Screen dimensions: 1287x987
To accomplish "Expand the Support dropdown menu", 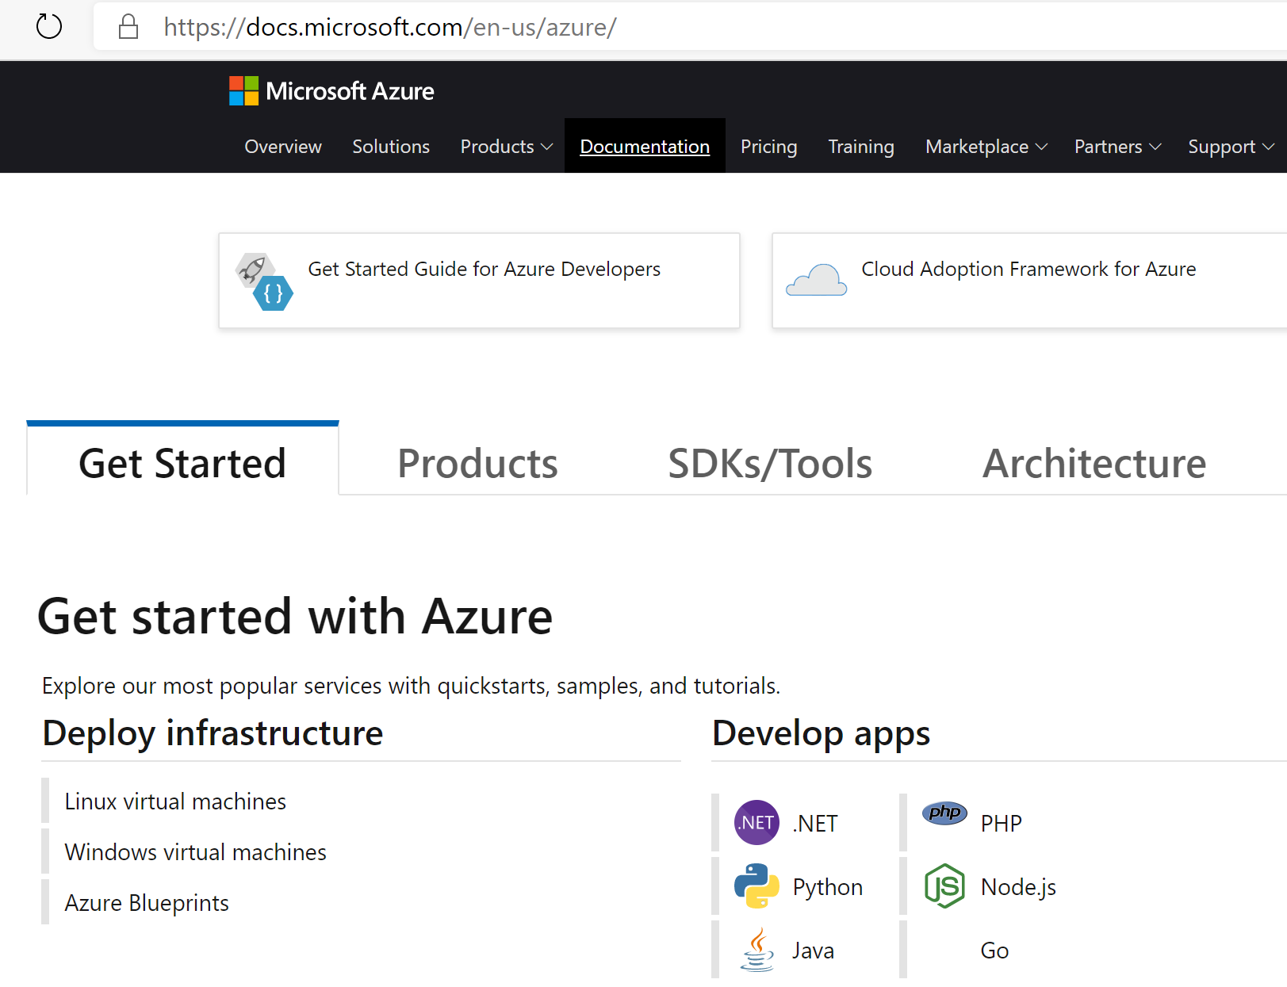I will pos(1229,146).
